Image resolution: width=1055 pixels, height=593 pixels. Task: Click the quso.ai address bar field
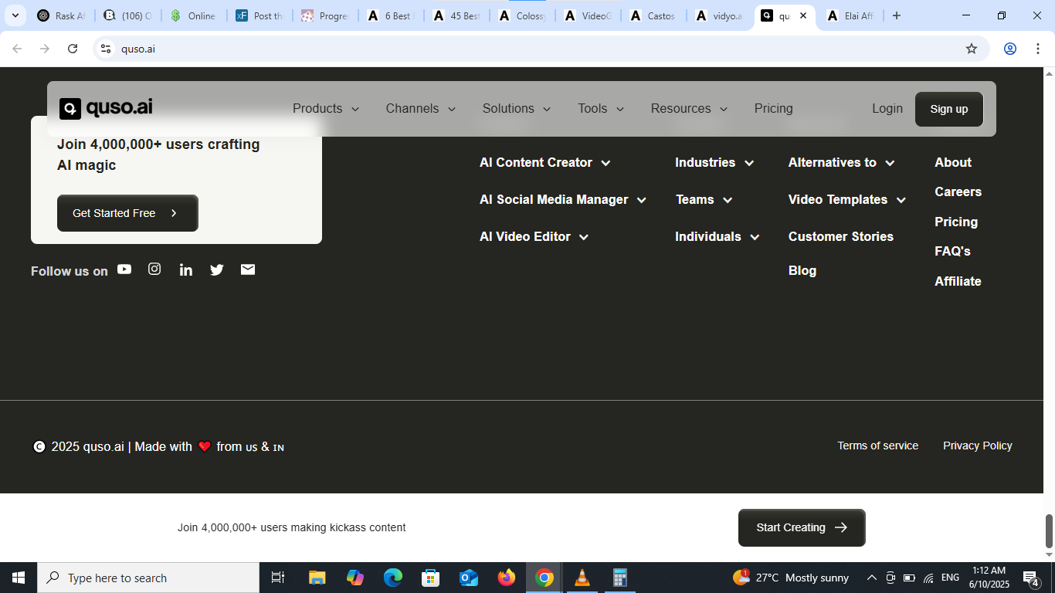pyautogui.click(x=541, y=49)
